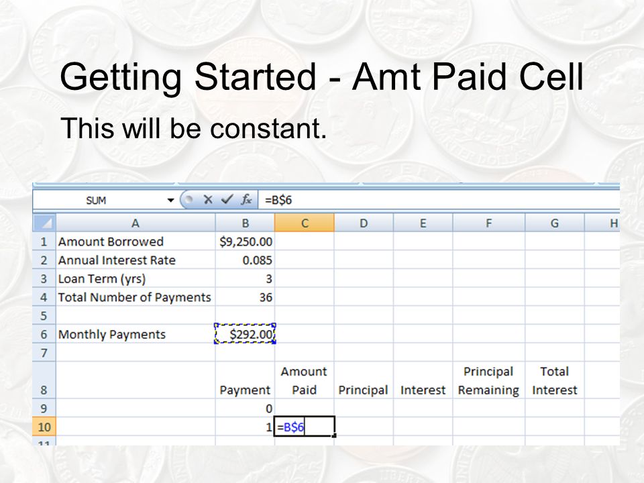Select row 3 header

pyautogui.click(x=44, y=278)
